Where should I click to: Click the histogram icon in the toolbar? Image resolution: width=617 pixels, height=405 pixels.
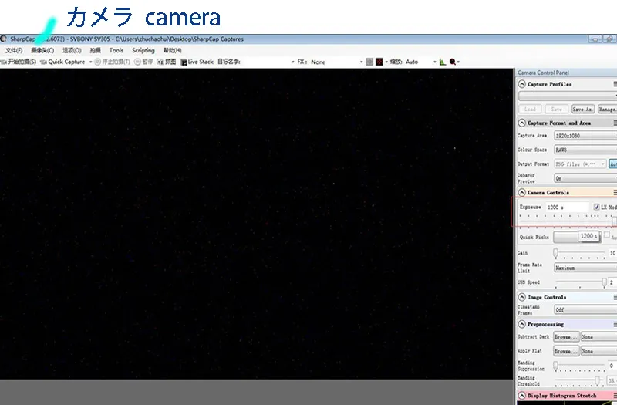[x=443, y=62]
